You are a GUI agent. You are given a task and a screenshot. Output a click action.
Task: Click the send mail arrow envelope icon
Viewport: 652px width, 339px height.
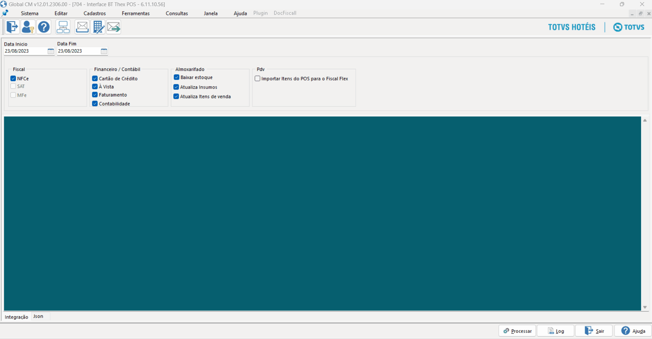(x=114, y=27)
